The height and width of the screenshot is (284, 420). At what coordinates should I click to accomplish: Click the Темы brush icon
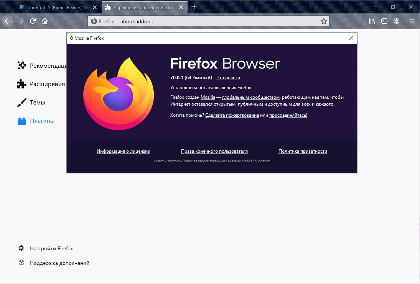click(x=22, y=102)
